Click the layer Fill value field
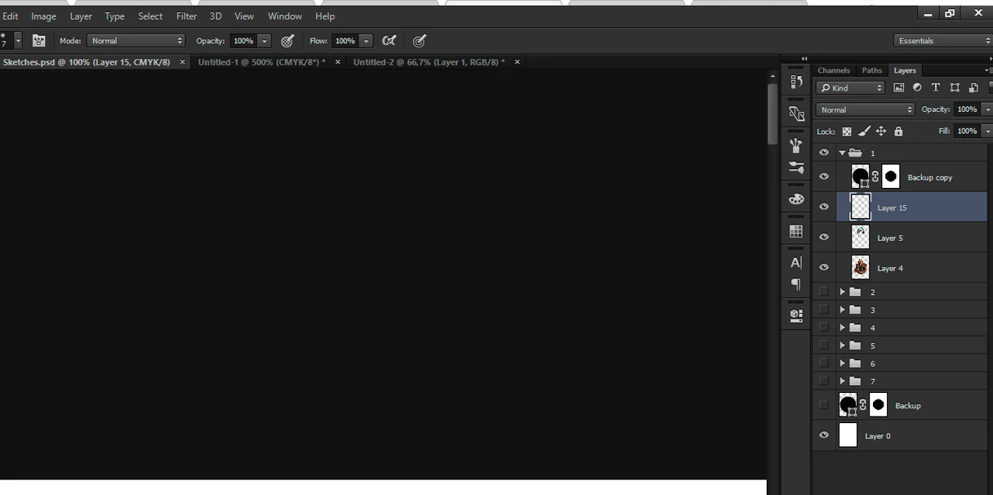993x495 pixels. [967, 131]
